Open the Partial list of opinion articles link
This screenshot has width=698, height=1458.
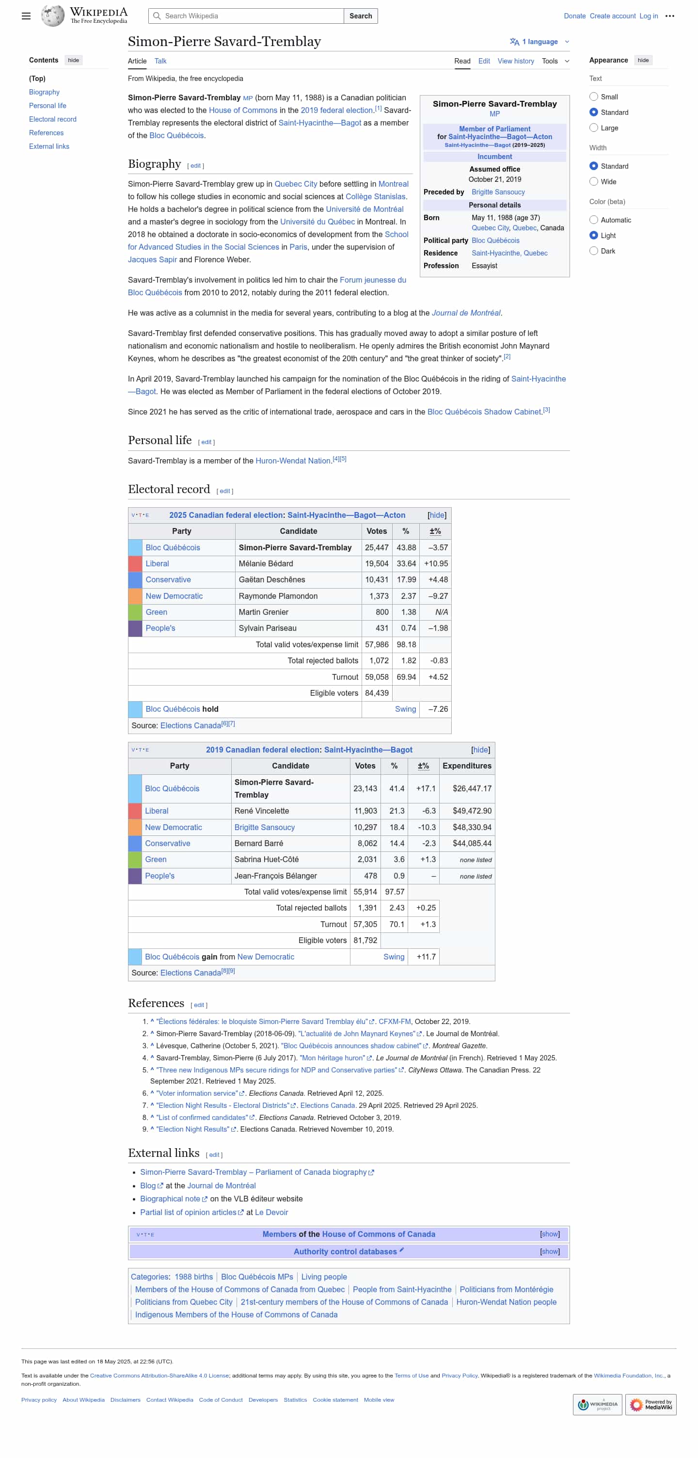[192, 1212]
